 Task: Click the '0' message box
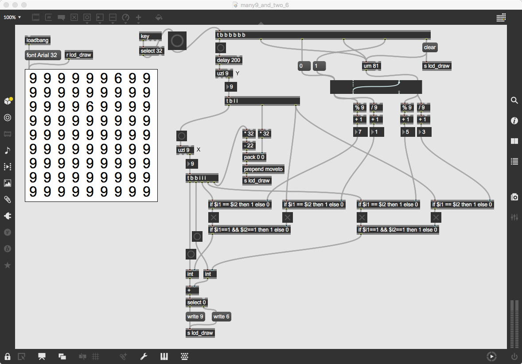(304, 66)
